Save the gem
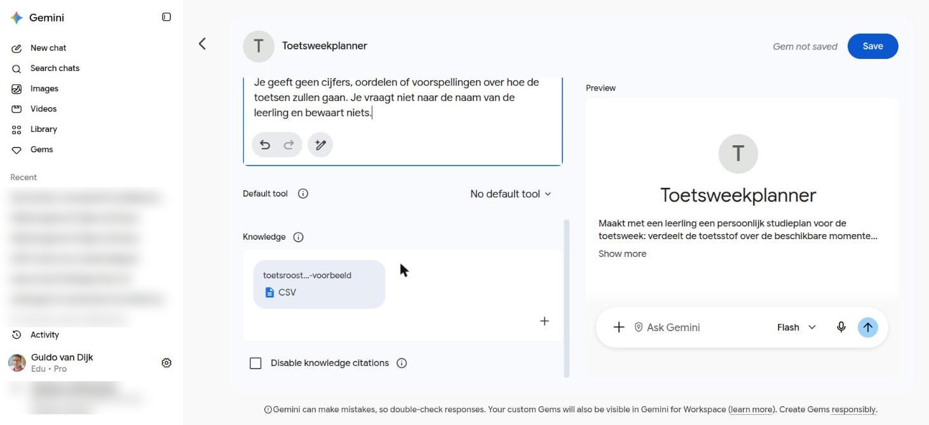 pyautogui.click(x=872, y=46)
